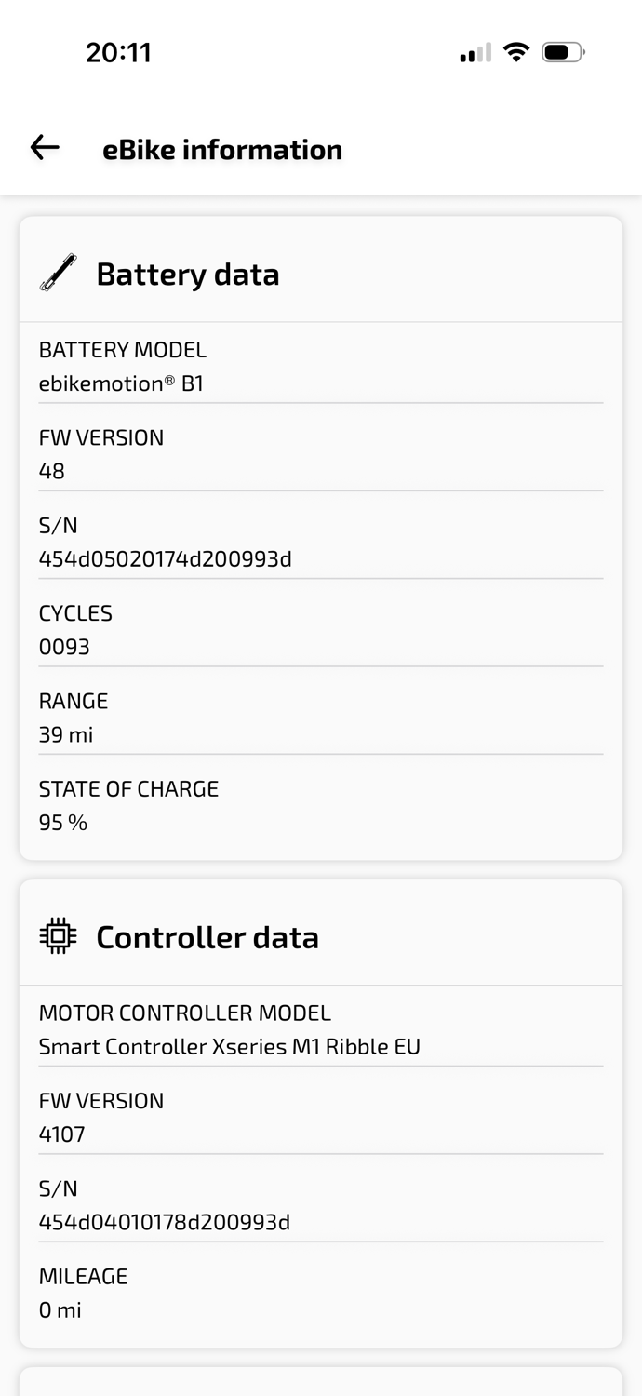The height and width of the screenshot is (1396, 642).
Task: Select the Controller data heading
Action: point(207,937)
